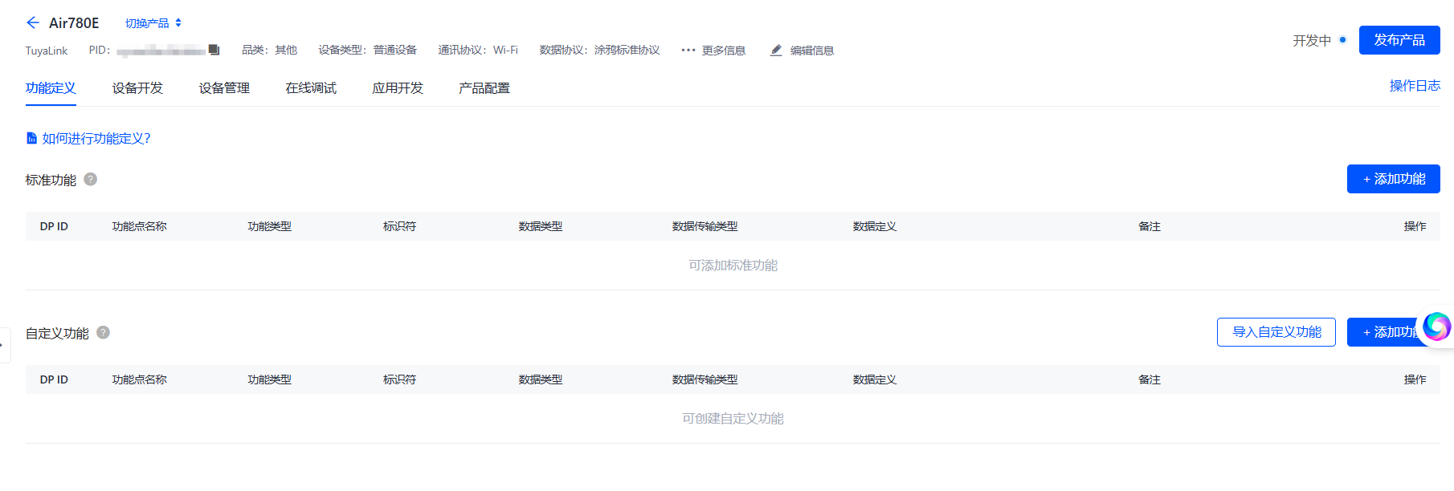The image size is (1454, 491).
Task: Click the TuyaLink label
Action: 47,51
